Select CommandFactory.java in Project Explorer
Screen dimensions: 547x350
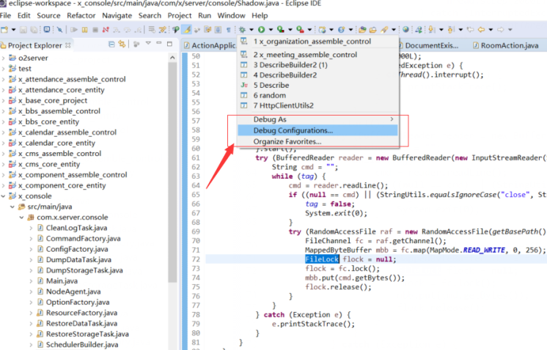click(x=83, y=239)
